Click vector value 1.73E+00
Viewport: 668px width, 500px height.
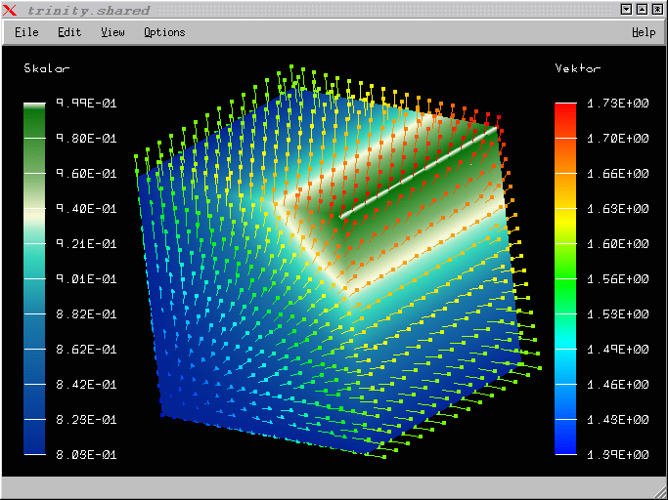point(618,104)
